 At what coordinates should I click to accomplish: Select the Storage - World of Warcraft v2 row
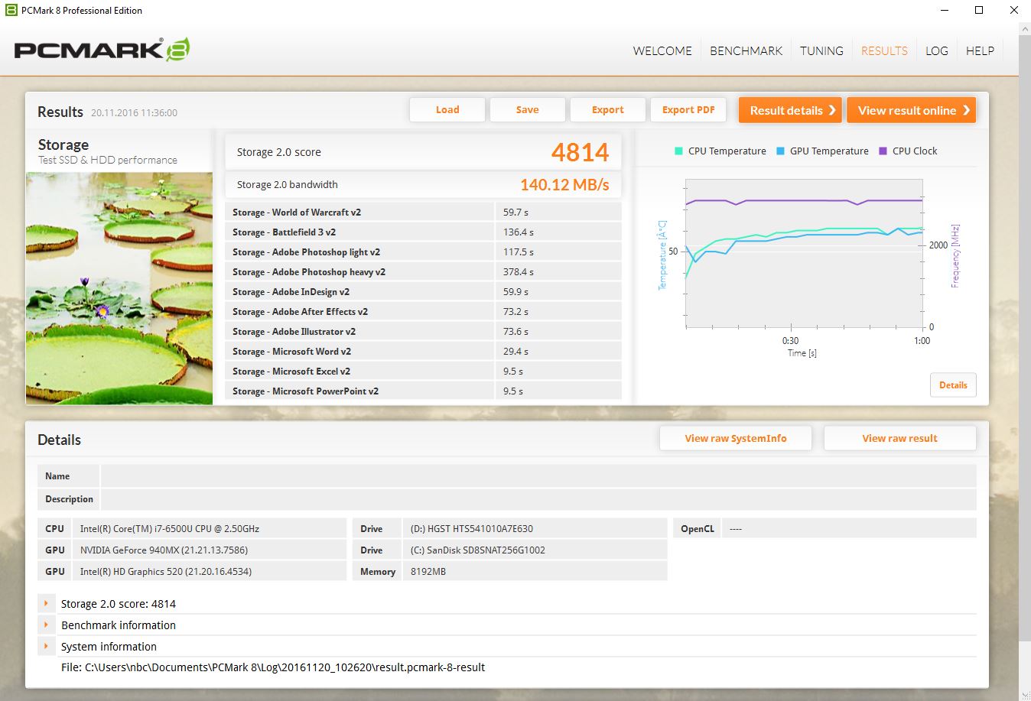pyautogui.click(x=423, y=212)
